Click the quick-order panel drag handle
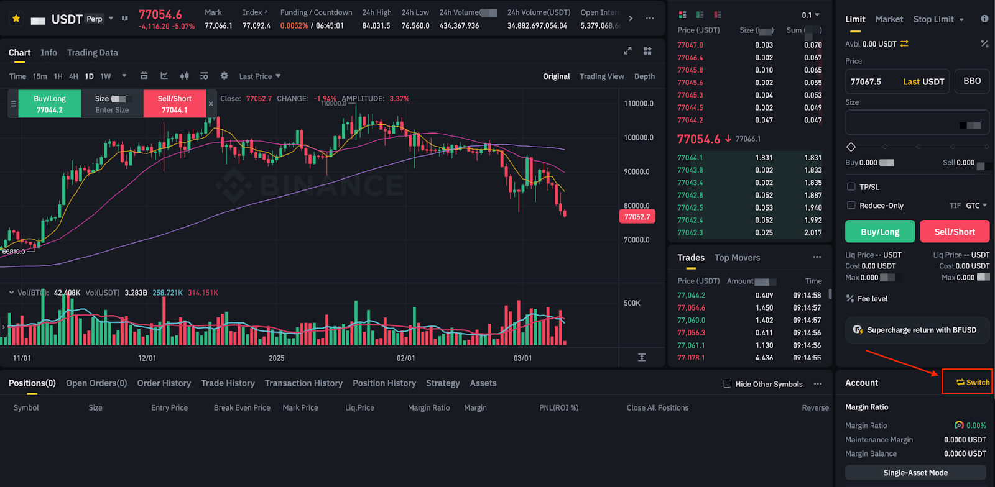 (13, 104)
